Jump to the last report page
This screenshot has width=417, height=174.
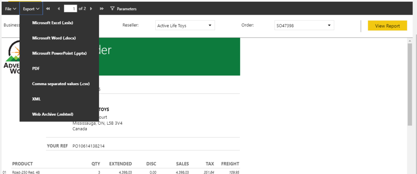click(101, 9)
